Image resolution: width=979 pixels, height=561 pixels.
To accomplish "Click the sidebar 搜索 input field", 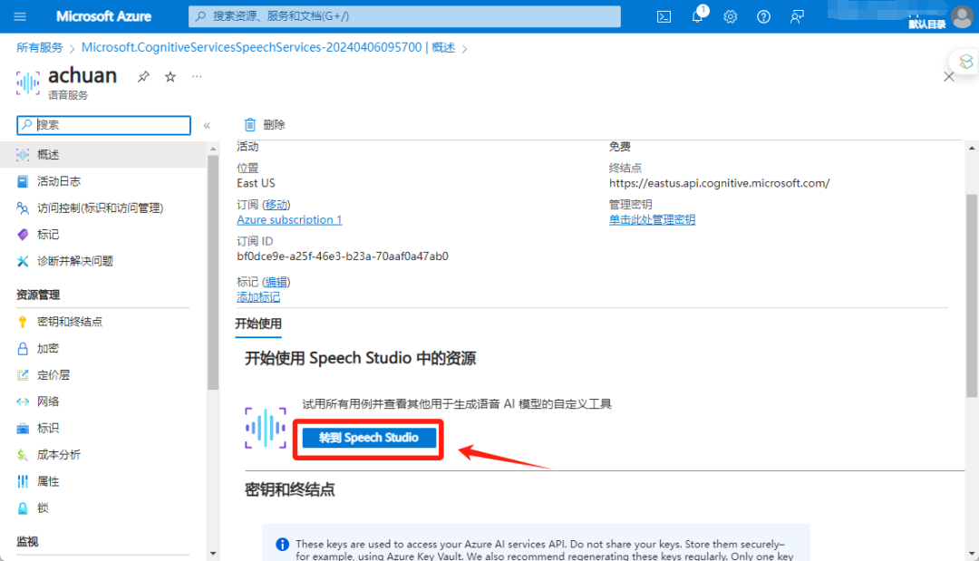I will [x=103, y=125].
